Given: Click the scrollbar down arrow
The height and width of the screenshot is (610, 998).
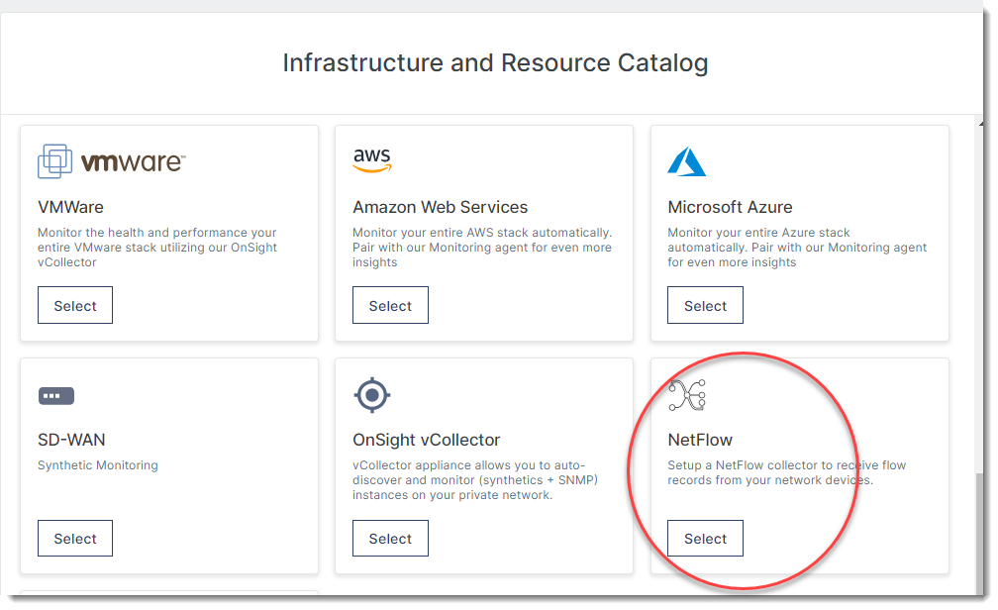Looking at the screenshot, I should point(981,590).
